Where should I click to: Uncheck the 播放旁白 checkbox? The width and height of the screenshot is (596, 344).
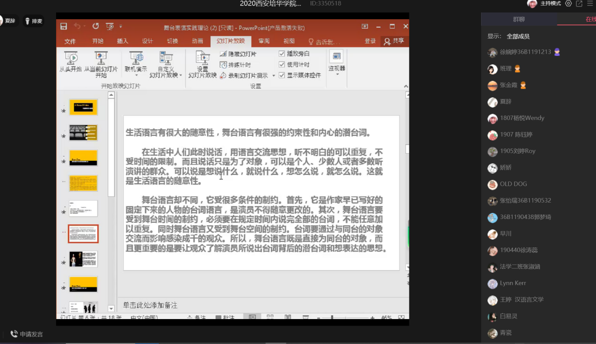pyautogui.click(x=282, y=54)
